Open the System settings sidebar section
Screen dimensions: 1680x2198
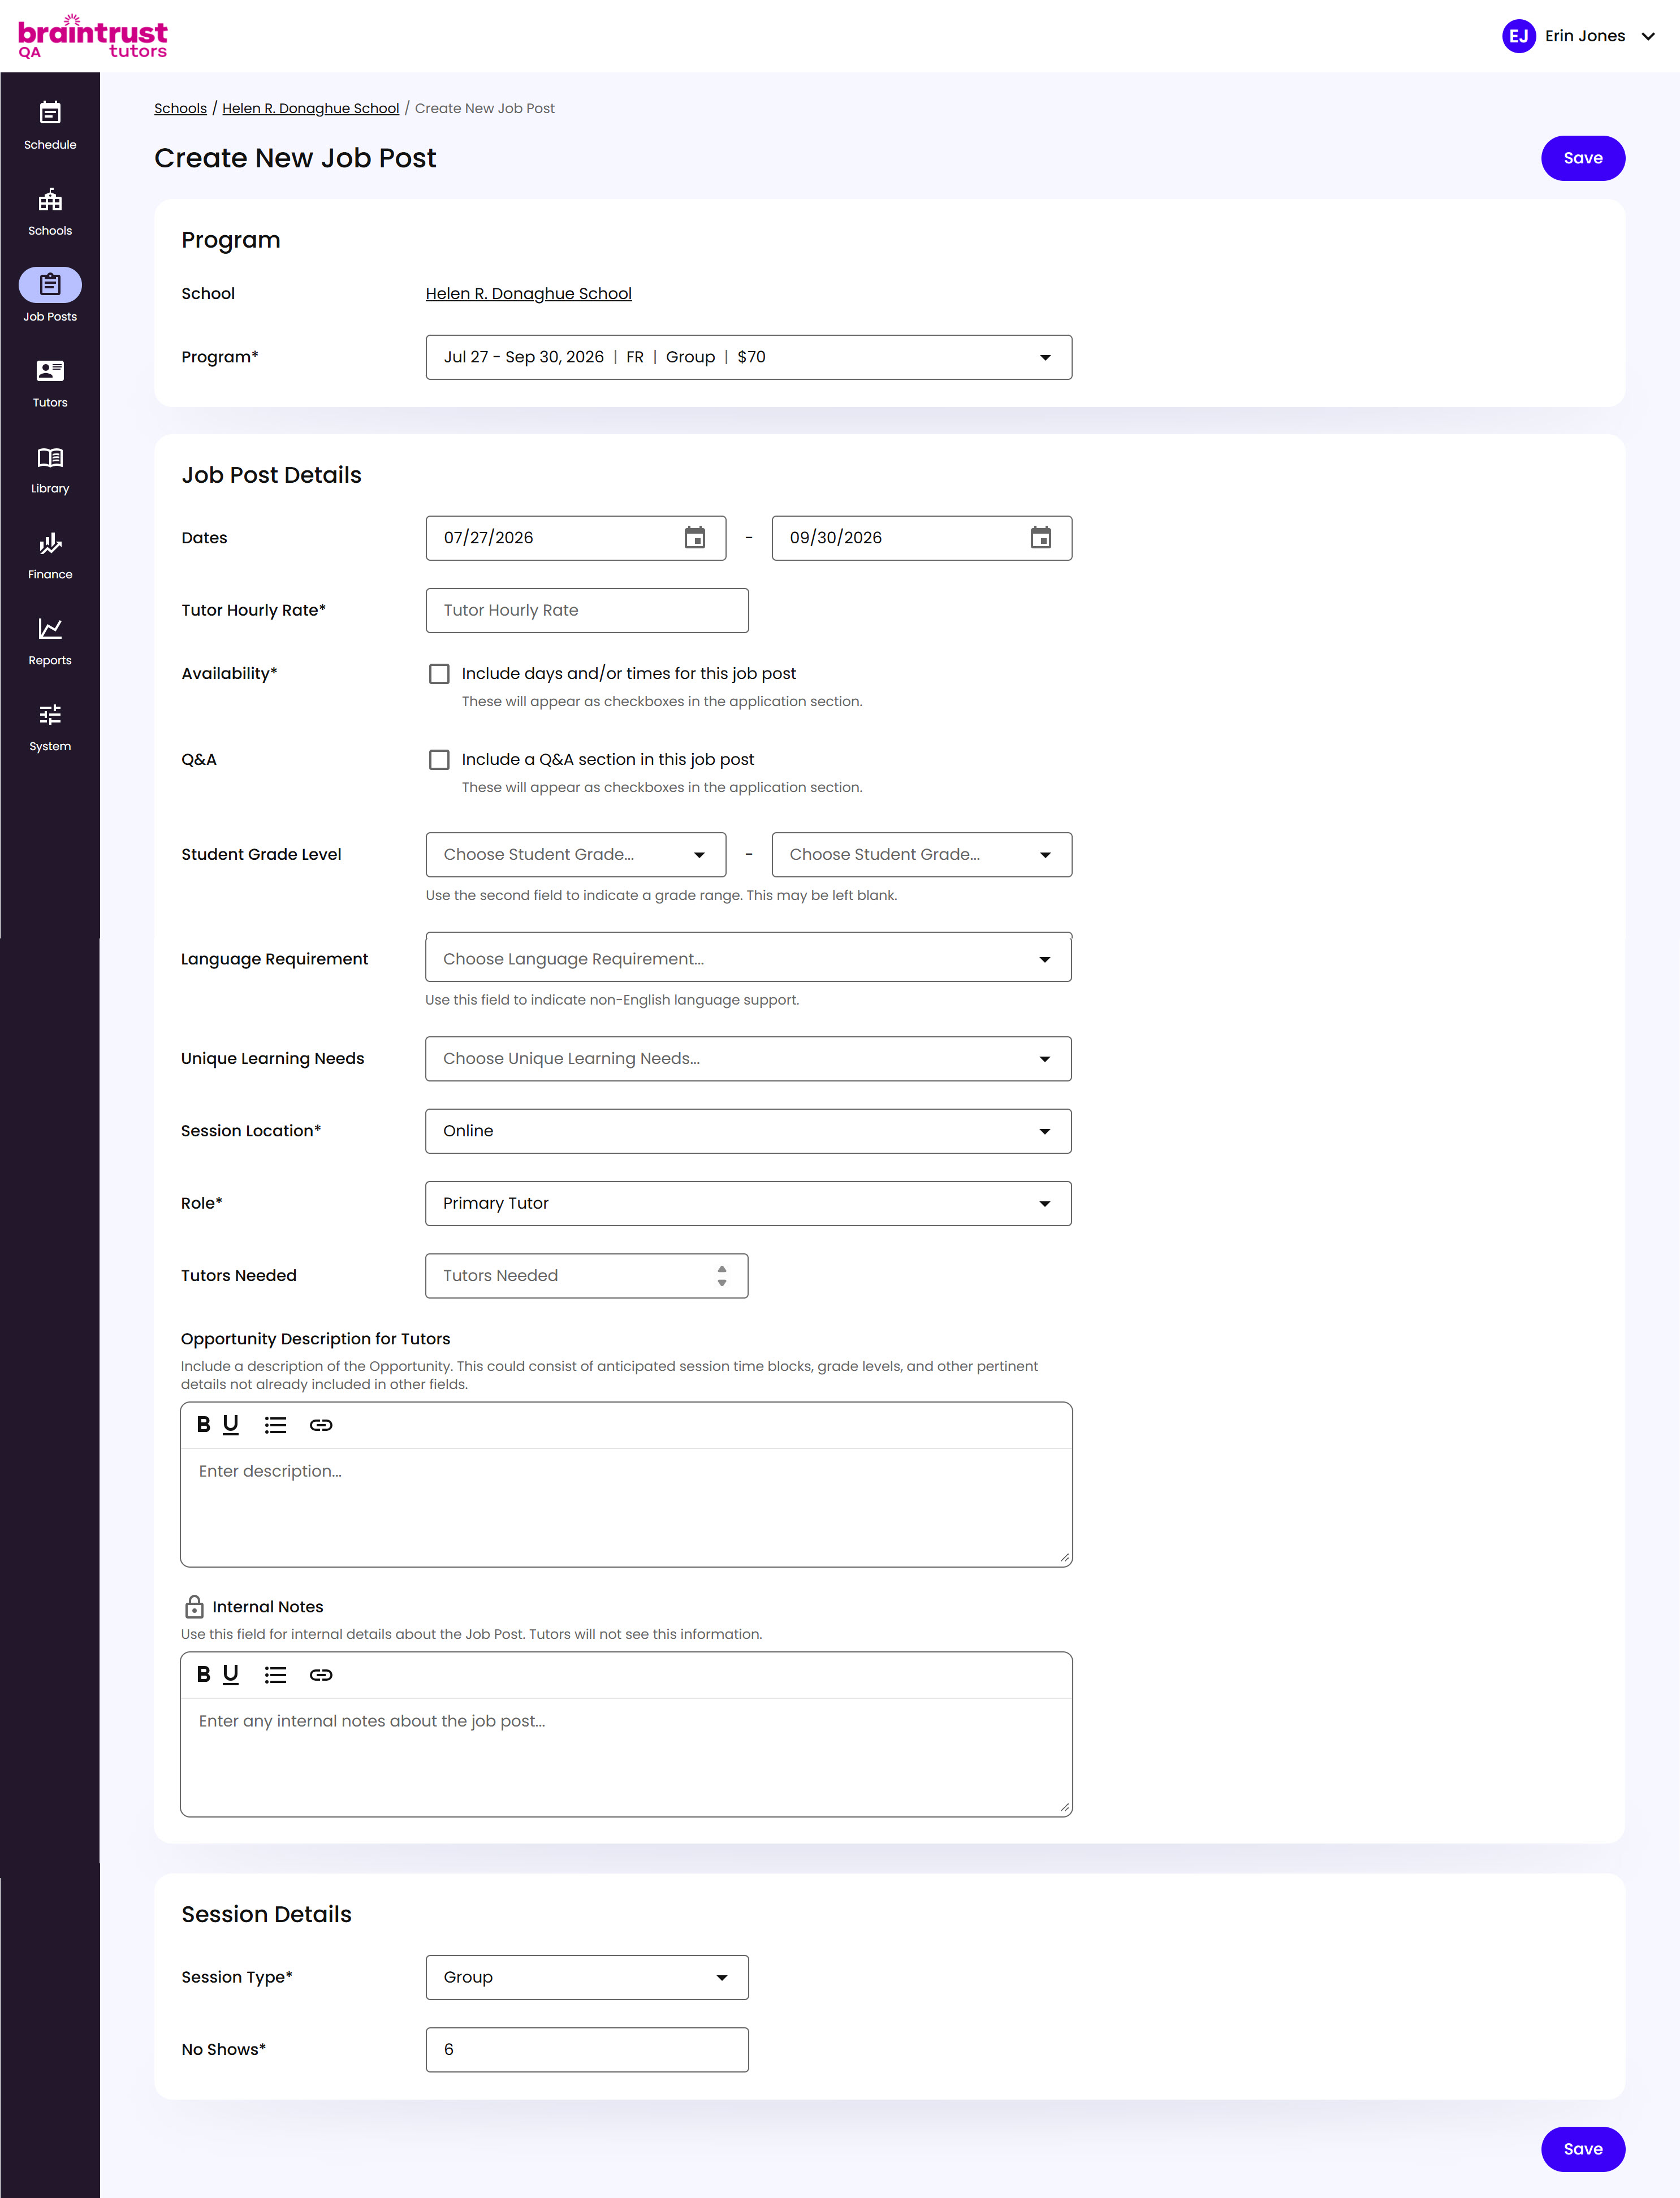tap(50, 726)
